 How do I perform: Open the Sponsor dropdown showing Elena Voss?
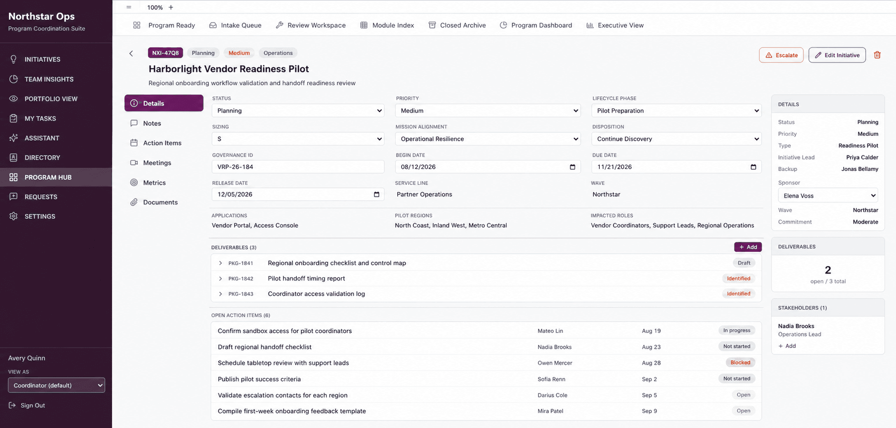coord(828,195)
